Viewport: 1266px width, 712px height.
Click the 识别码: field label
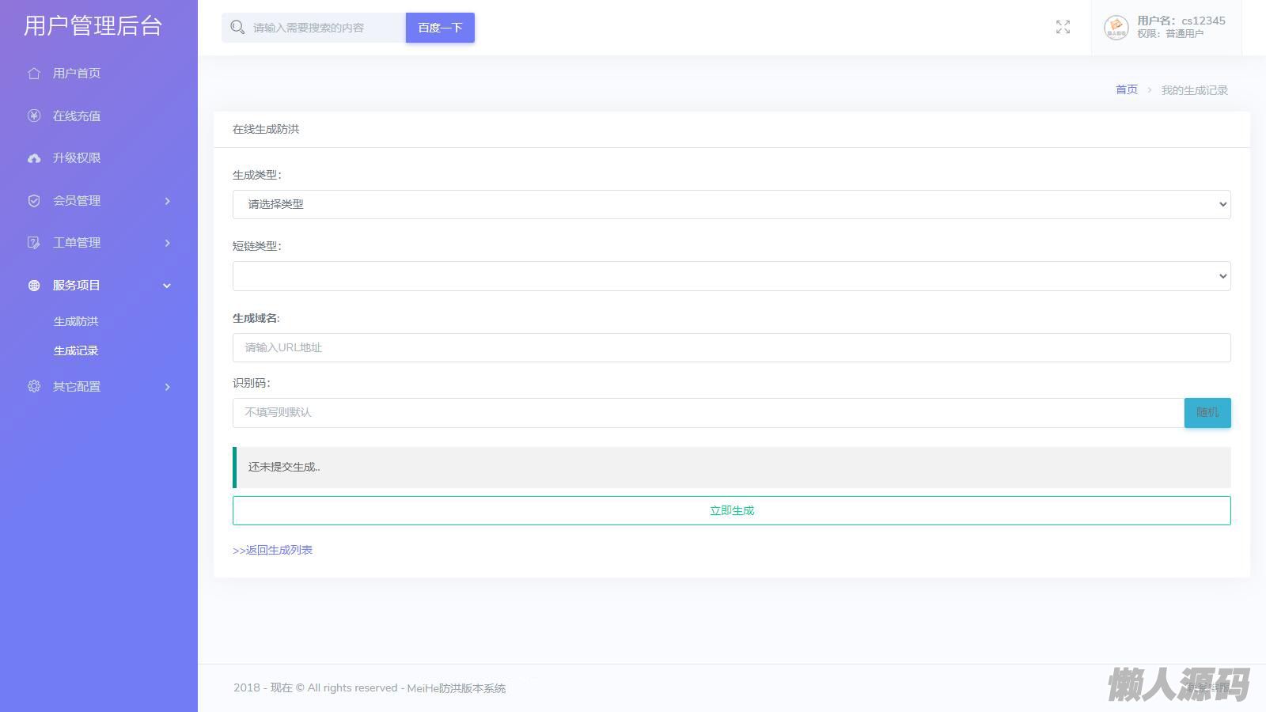[252, 383]
